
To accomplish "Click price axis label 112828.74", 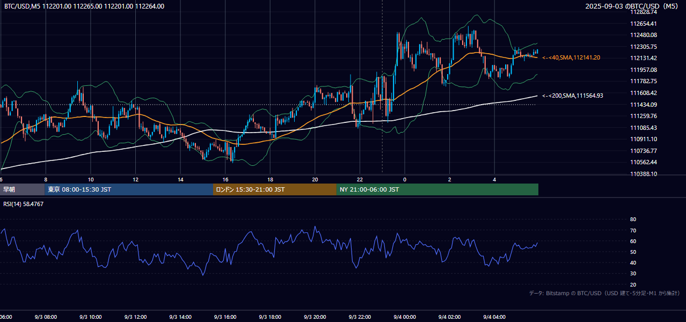I will tap(644, 12).
